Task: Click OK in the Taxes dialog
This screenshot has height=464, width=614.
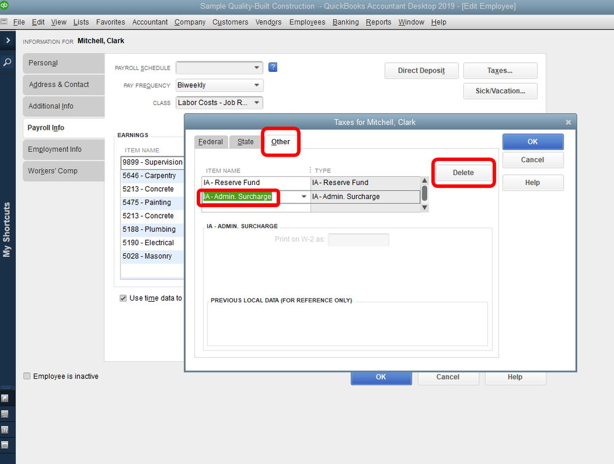Action: [532, 142]
